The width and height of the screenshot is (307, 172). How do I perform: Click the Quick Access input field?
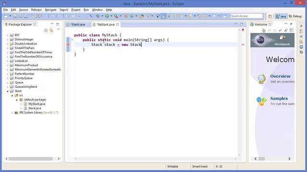(246, 16)
